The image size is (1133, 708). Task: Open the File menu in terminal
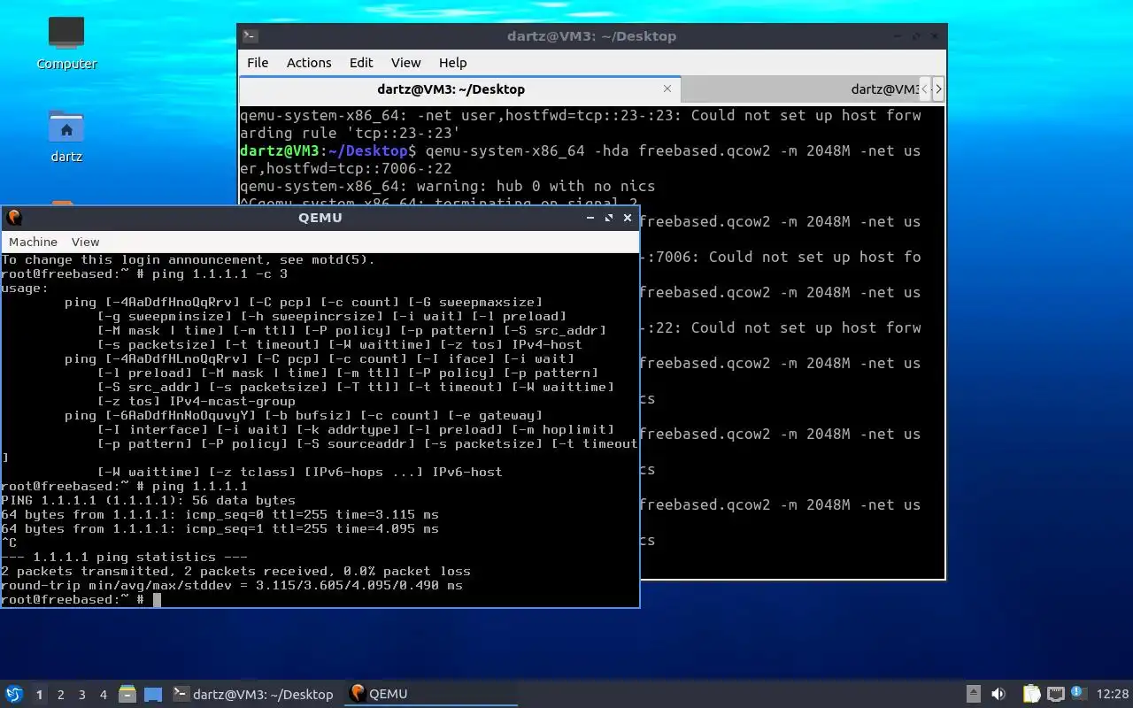[x=258, y=62]
